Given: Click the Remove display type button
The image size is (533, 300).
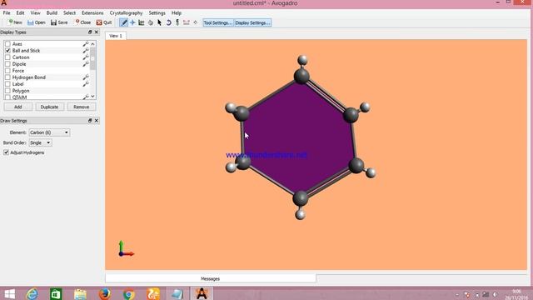Looking at the screenshot, I should point(82,107).
